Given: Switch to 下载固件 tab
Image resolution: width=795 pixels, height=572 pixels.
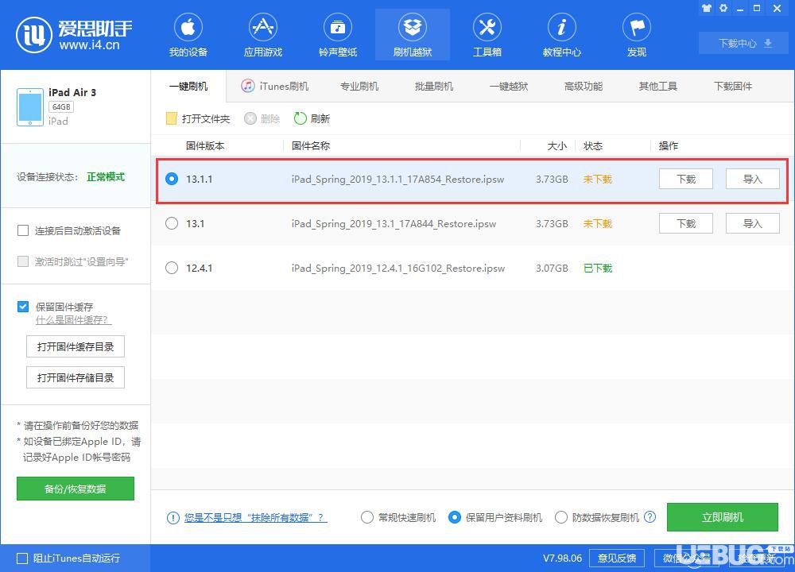Looking at the screenshot, I should pyautogui.click(x=733, y=86).
